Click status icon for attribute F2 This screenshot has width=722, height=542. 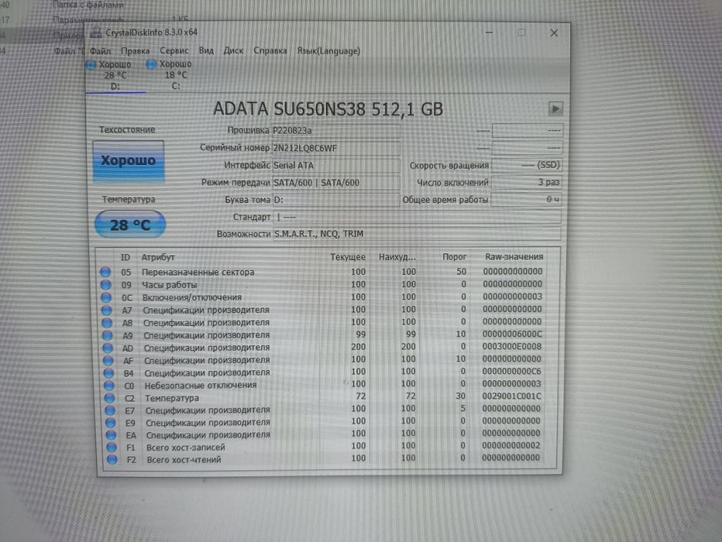point(112,459)
